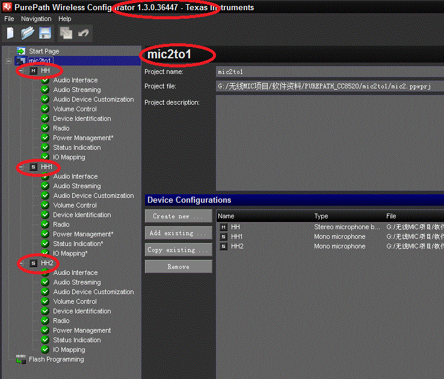This screenshot has width=444, height=379.
Task: Open the Navigation menu
Action: click(x=36, y=19)
